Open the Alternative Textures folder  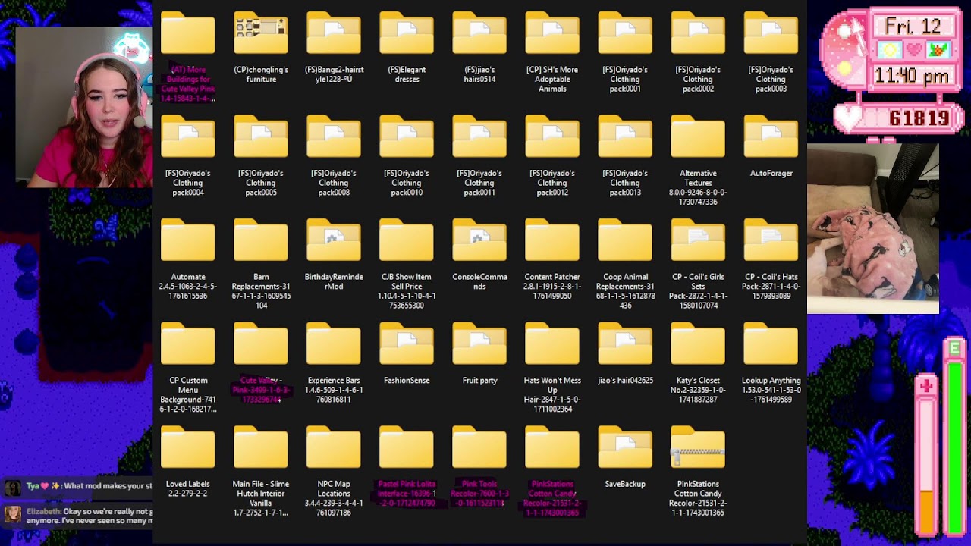[698, 137]
